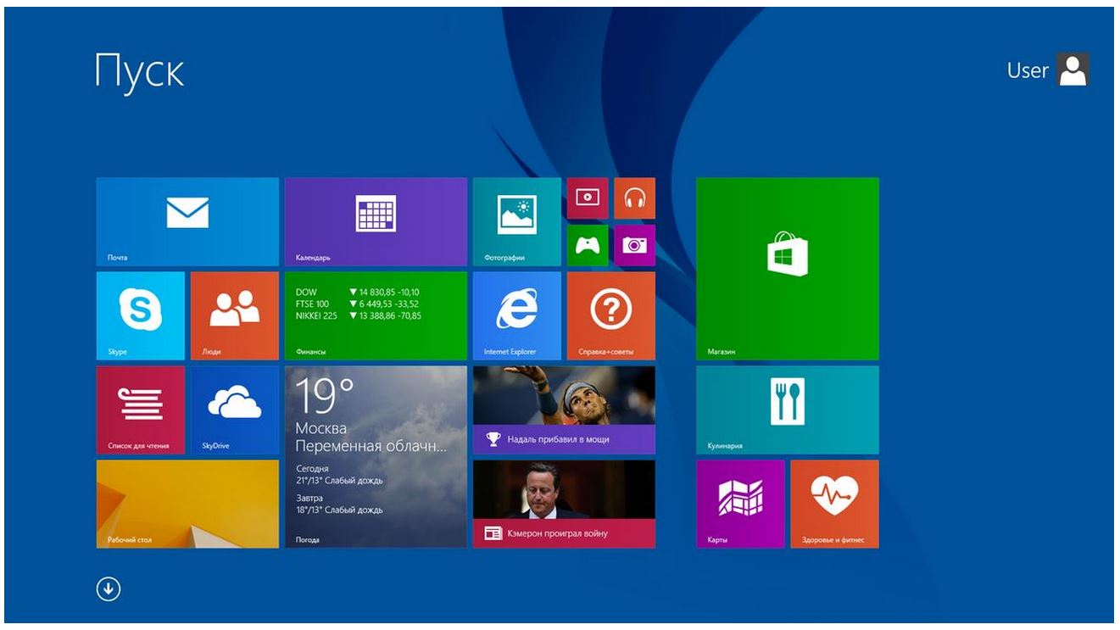Open the small Xbox Games tile
The image size is (1120, 630).
(x=588, y=245)
